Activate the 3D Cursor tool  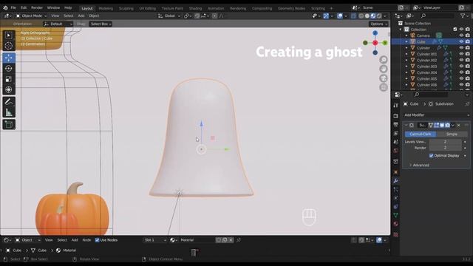click(x=8, y=46)
